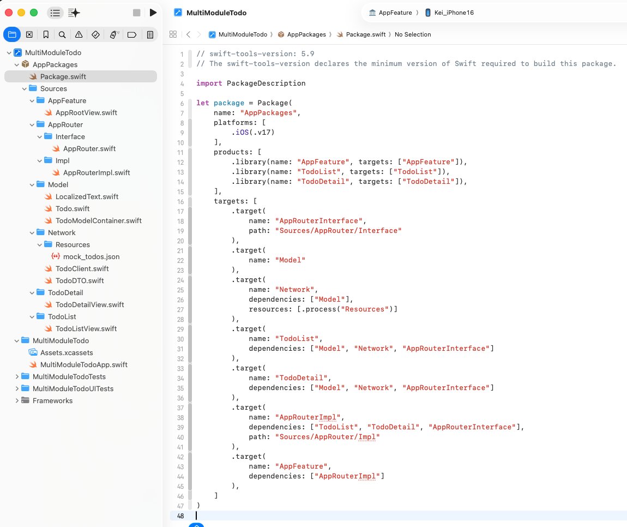The image size is (627, 527).
Task: Go back in editor history
Action: coord(188,34)
